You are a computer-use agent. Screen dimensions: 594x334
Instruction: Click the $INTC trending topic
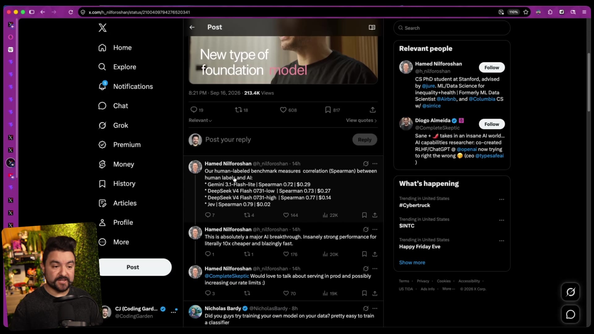coord(407,226)
